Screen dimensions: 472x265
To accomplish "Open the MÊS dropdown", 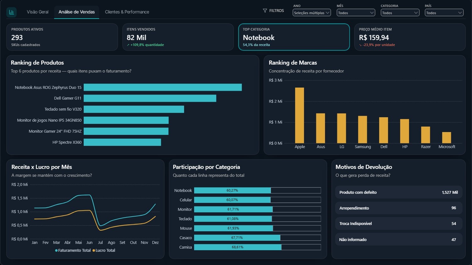I will (x=356, y=13).
